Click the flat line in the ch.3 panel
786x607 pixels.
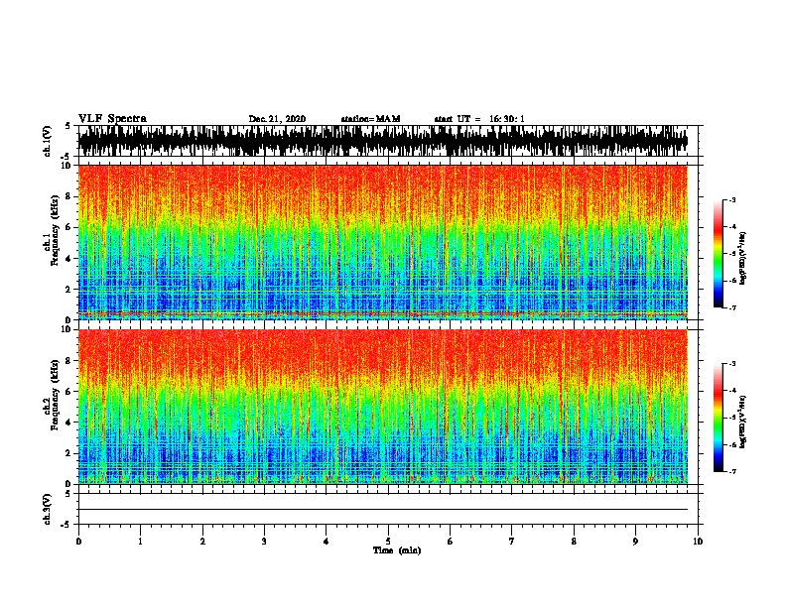(383, 510)
